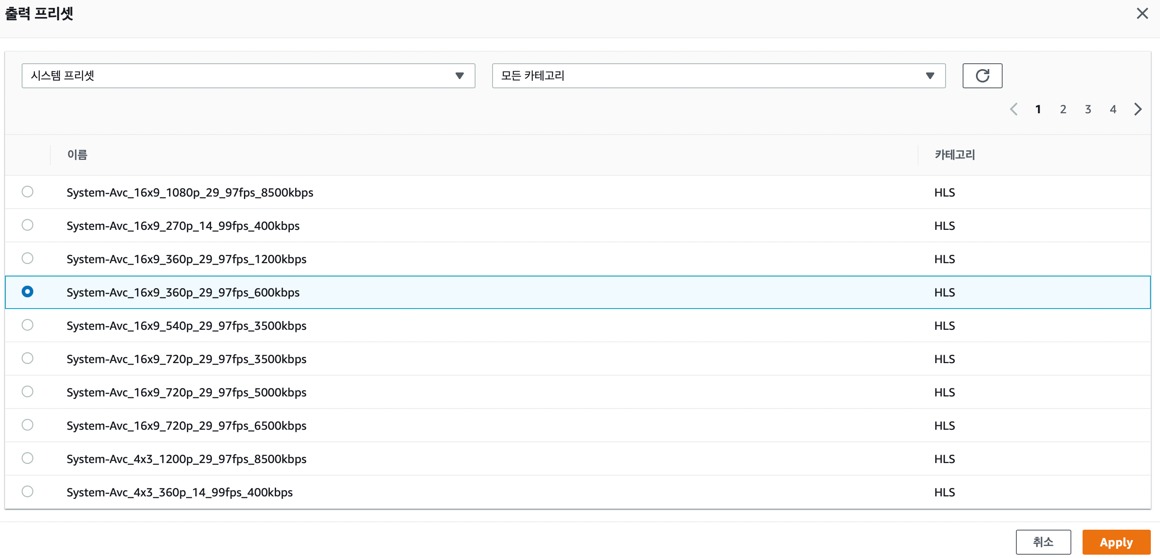Click the refresh presets icon button
This screenshot has width=1160, height=558.
(x=982, y=76)
